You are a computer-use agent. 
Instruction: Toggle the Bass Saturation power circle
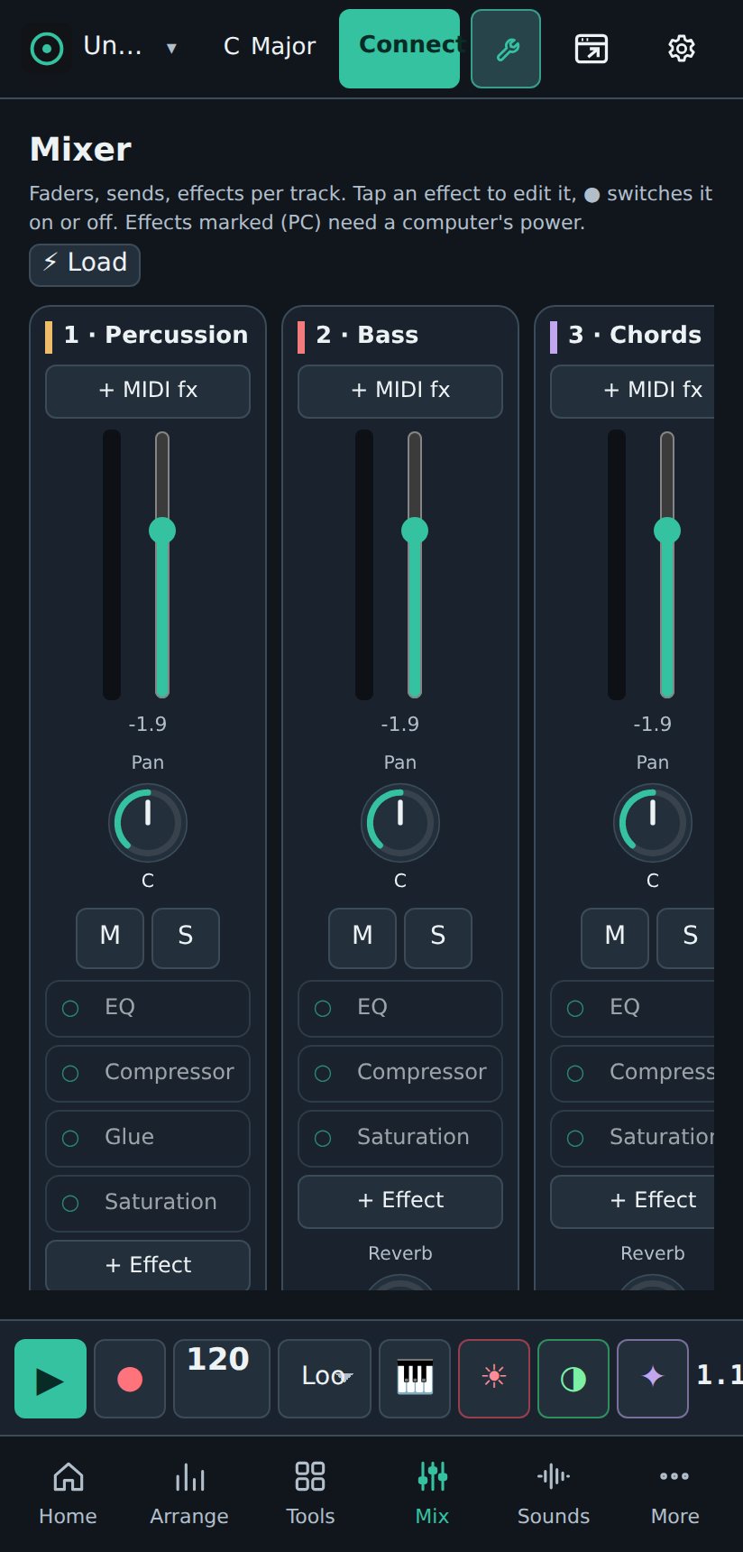tap(323, 1139)
